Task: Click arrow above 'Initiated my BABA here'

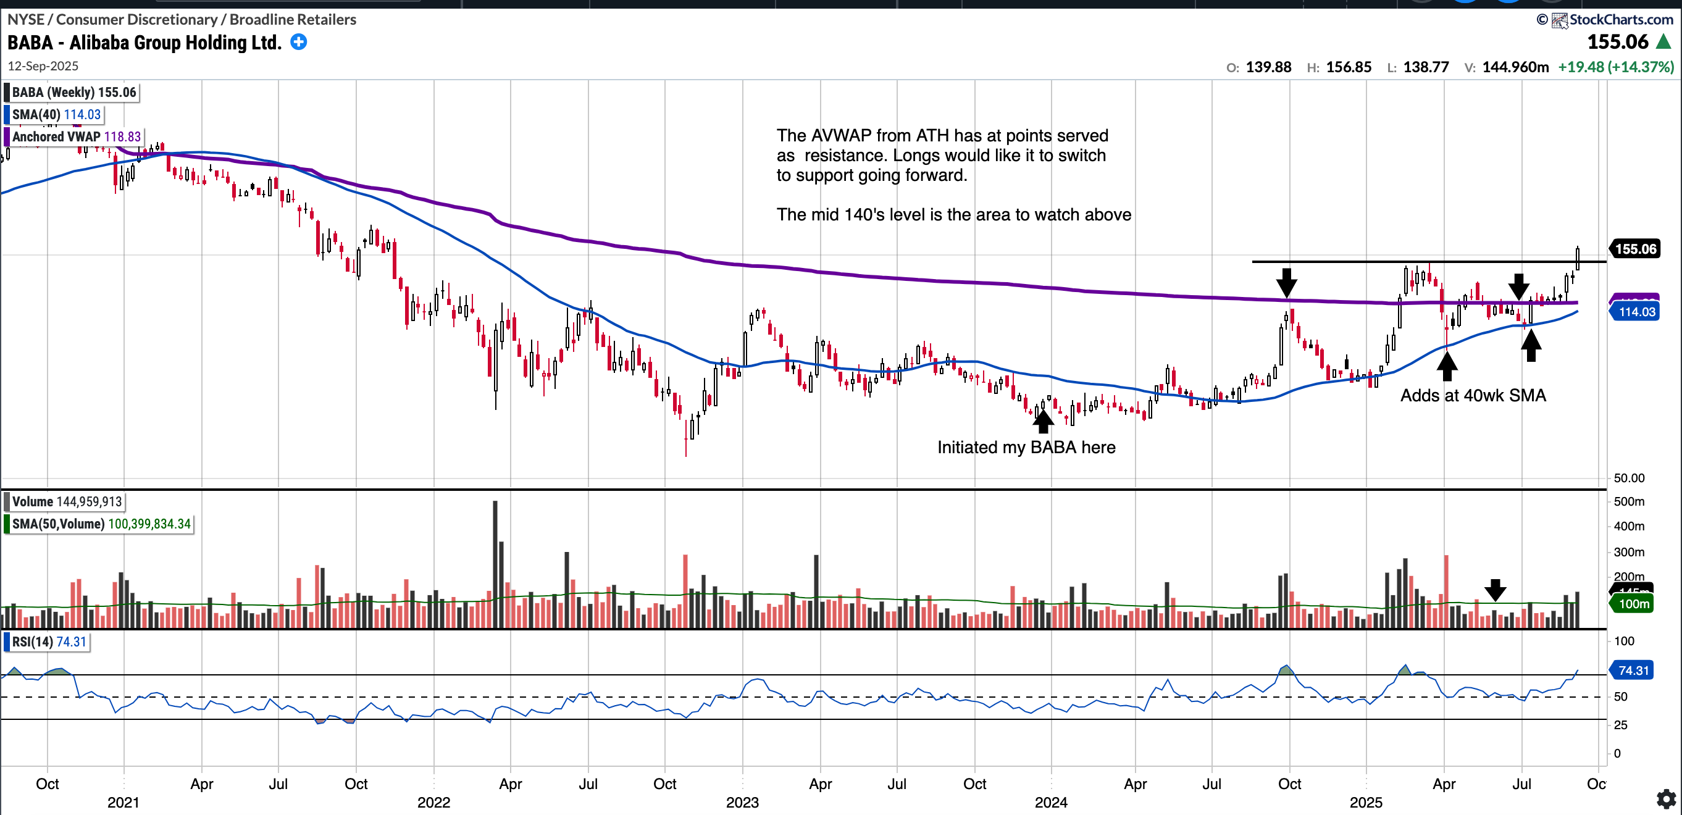Action: (x=1043, y=421)
